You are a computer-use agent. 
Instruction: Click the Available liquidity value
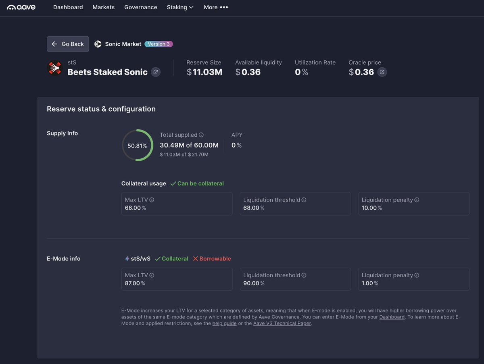(x=248, y=72)
